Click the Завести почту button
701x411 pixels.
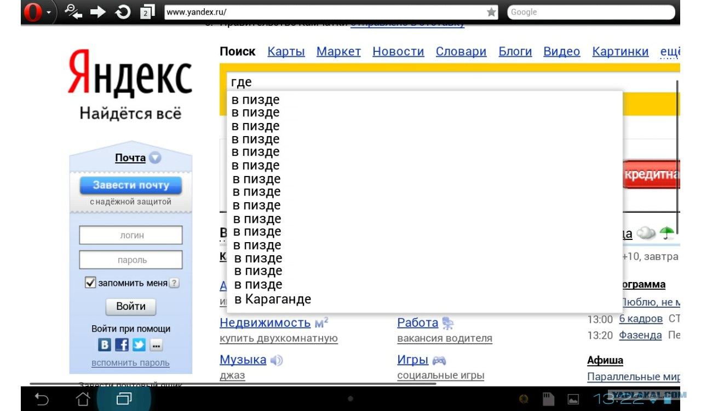pyautogui.click(x=131, y=185)
